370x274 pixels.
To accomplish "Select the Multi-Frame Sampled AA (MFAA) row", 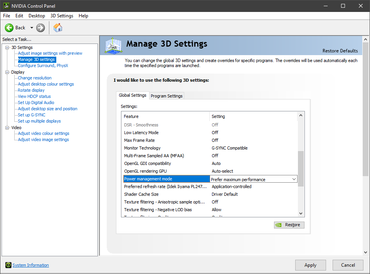I will pyautogui.click(x=210, y=156).
